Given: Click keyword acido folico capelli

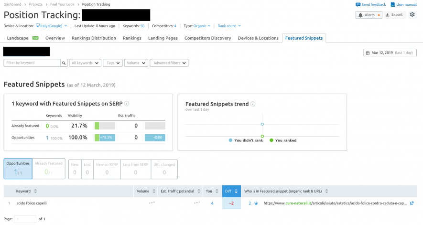Looking at the screenshot, I should tap(32, 203).
